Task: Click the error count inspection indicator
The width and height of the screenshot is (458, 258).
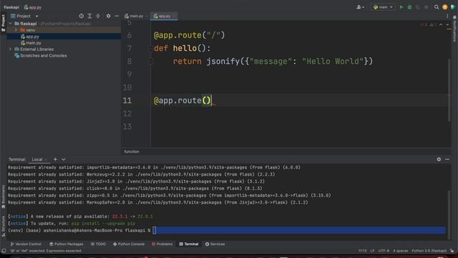Action: tap(424, 25)
